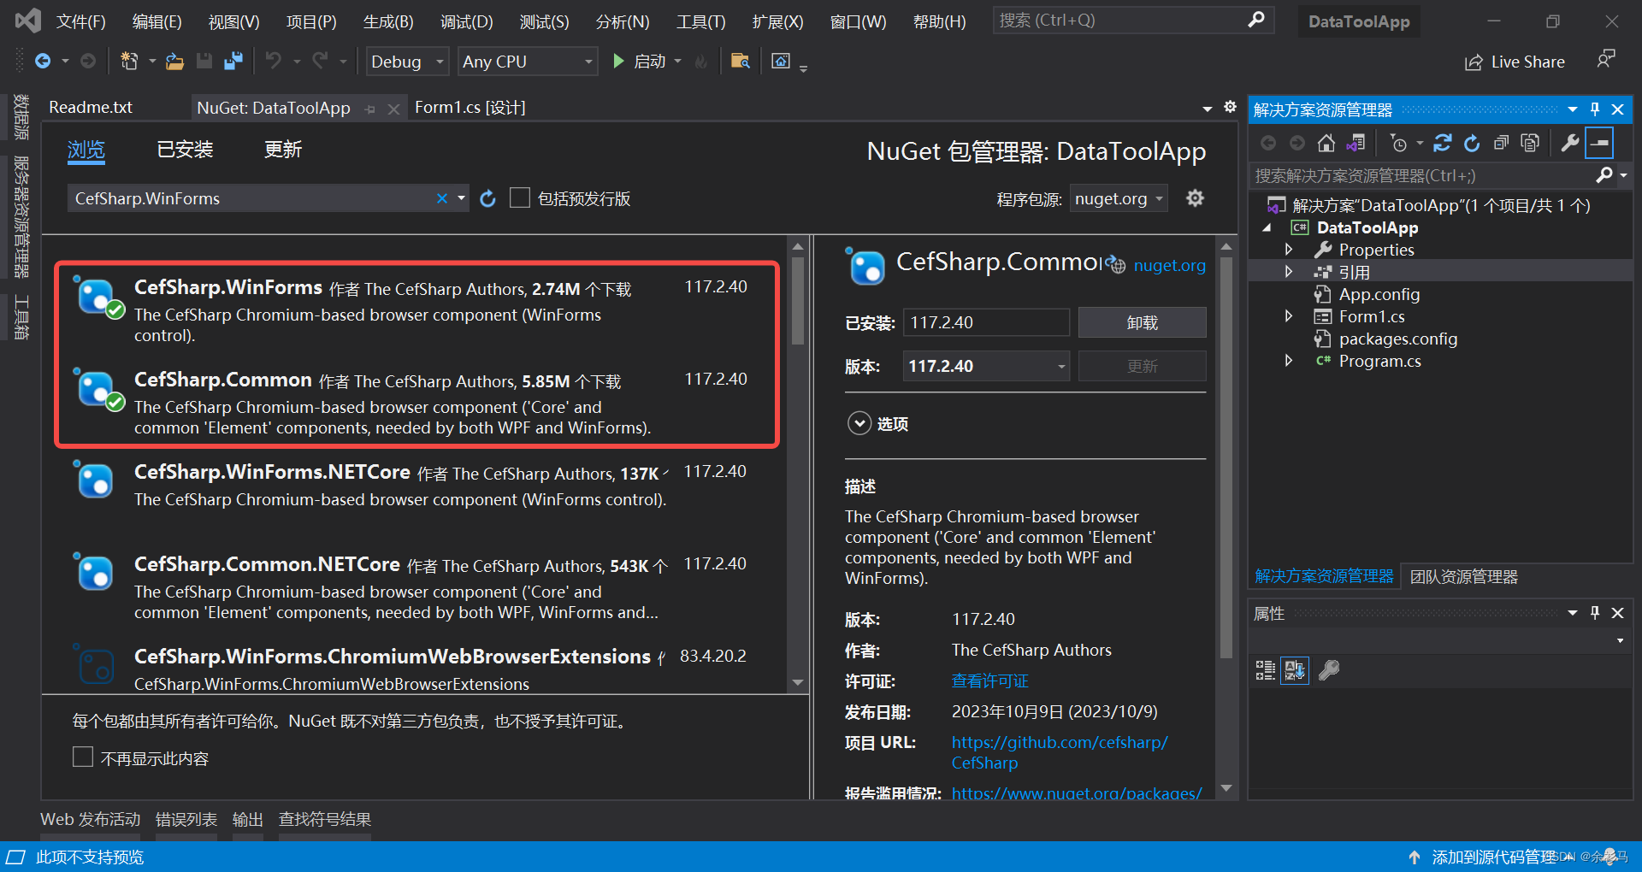This screenshot has height=872, width=1642.
Task: Open NuGet package source settings gear
Action: point(1195,198)
